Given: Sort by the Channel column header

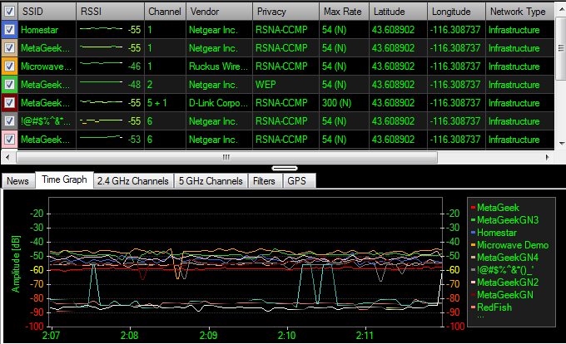Looking at the screenshot, I should pyautogui.click(x=165, y=12).
